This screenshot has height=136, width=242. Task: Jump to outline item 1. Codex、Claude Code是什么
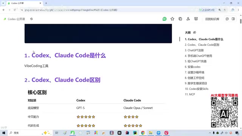coord(204,39)
